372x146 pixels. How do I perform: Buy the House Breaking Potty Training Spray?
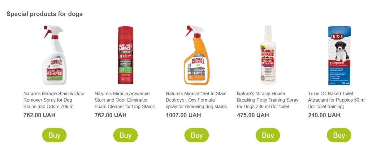(x=268, y=135)
